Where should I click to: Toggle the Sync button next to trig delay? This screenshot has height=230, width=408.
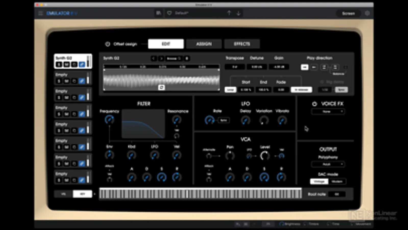341,90
